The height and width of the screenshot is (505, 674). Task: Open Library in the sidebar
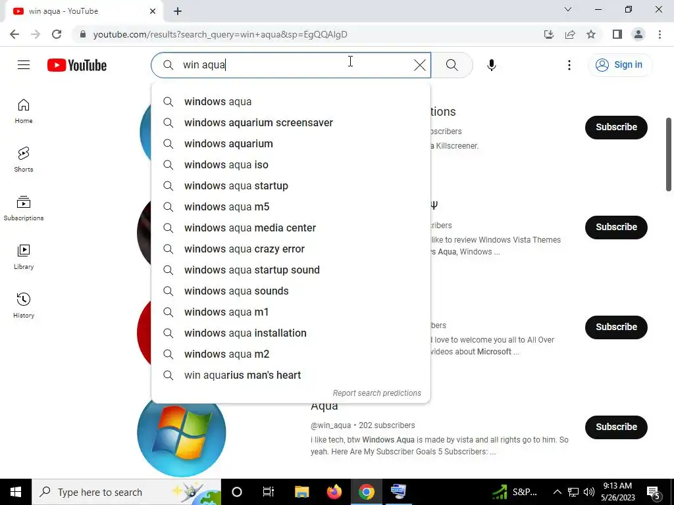coord(24,257)
